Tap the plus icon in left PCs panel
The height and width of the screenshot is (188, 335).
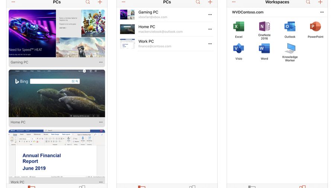click(100, 2)
